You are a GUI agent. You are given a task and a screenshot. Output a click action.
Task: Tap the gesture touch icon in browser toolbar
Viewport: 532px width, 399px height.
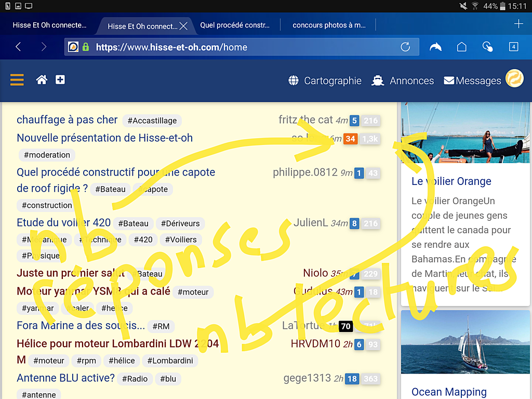[487, 47]
